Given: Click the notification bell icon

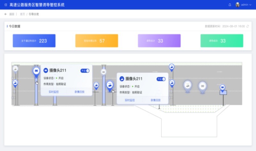Looking at the screenshot, I should [230, 5].
